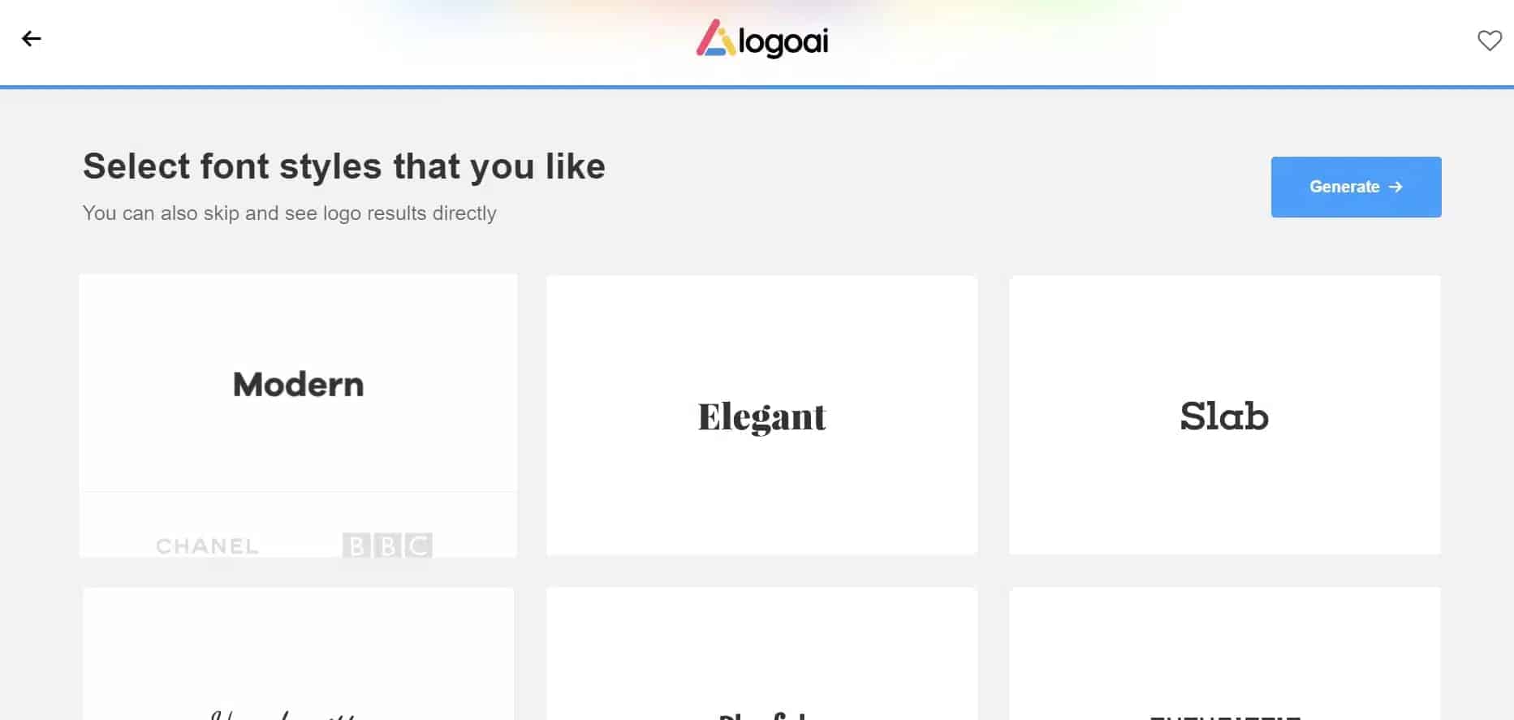This screenshot has width=1514, height=720.
Task: Click the Generate button label
Action: [1344, 187]
